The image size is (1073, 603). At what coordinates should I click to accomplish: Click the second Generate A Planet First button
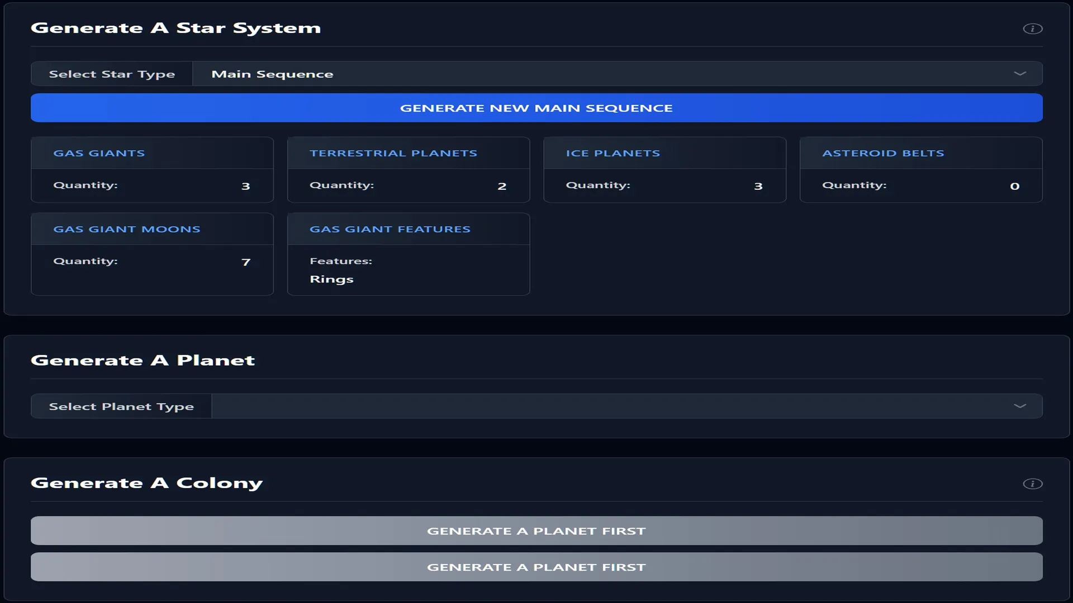pyautogui.click(x=536, y=567)
